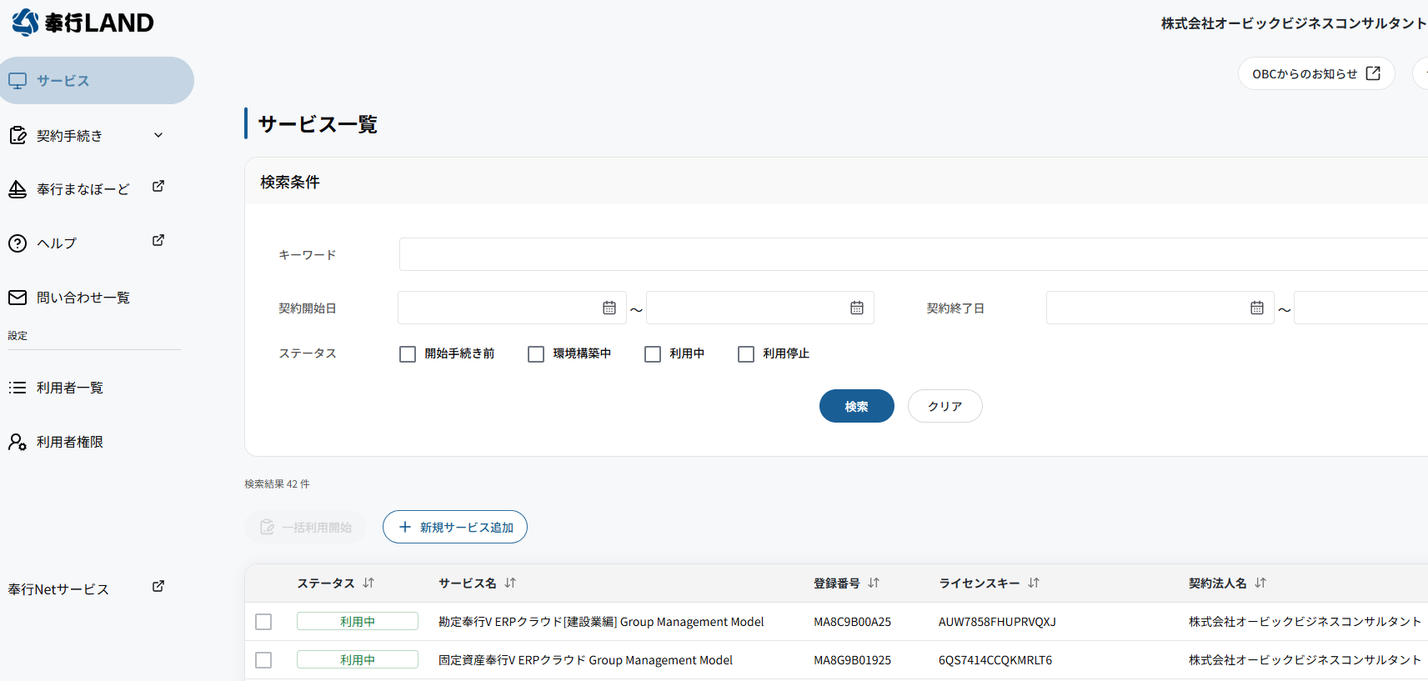Screen dimensions: 1428x681
Task: Focus 契約終了日 from-date input
Action: tap(1160, 308)
